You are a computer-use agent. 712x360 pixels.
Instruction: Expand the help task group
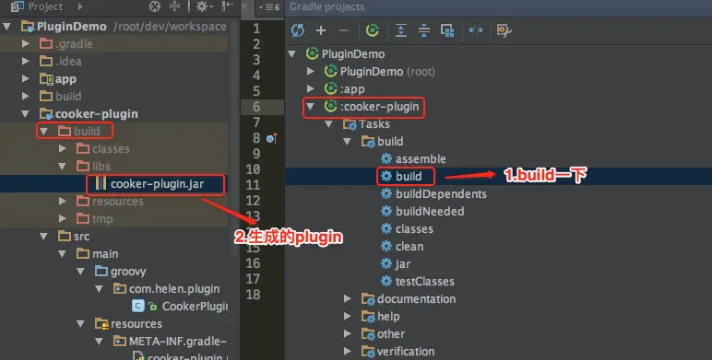click(348, 316)
